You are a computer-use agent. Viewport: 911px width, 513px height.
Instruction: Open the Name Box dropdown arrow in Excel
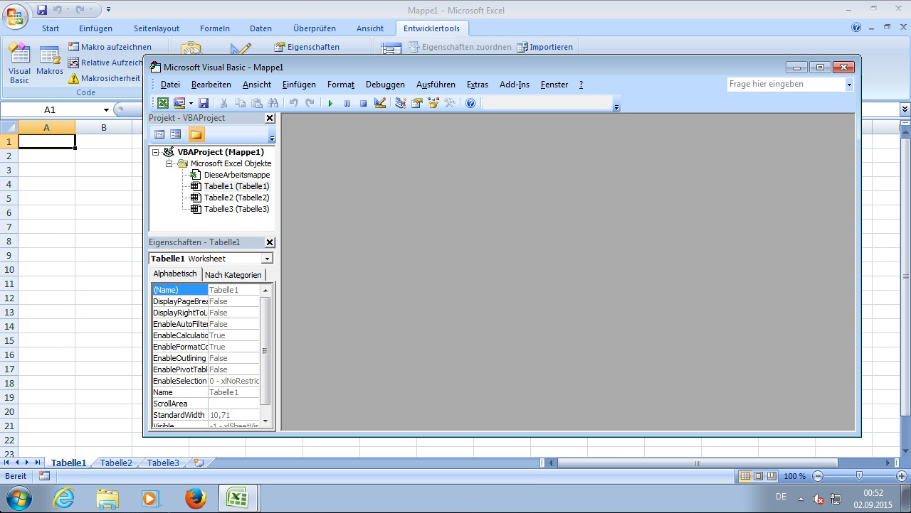tap(106, 110)
